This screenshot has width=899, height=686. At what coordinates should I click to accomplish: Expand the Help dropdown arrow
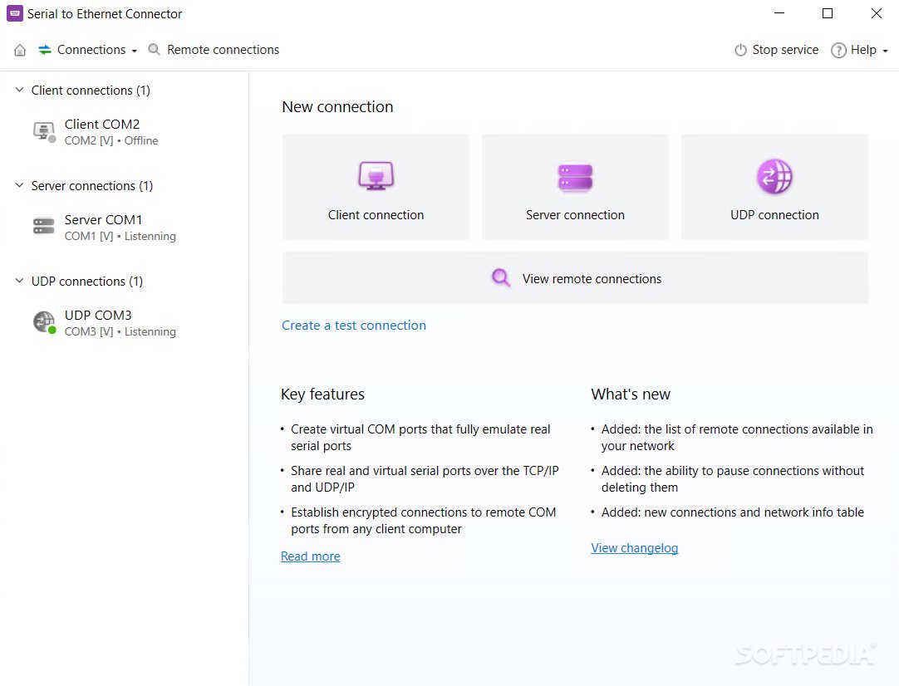(885, 51)
